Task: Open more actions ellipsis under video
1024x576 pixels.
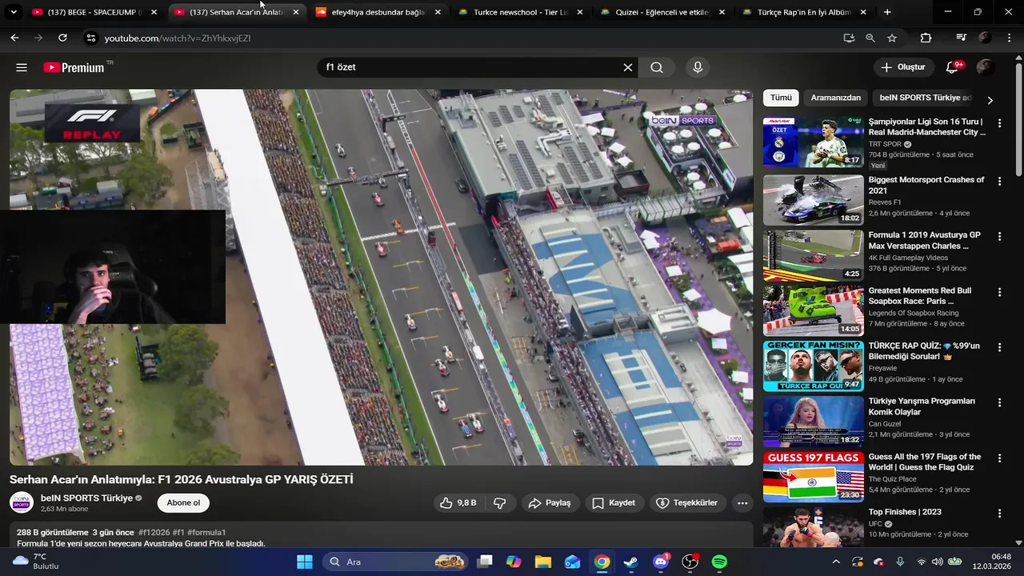Action: tap(742, 503)
